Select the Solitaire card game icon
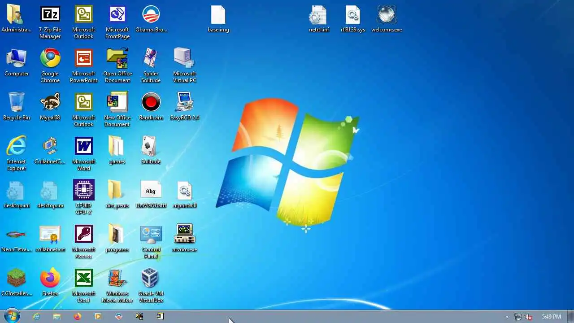 151,151
